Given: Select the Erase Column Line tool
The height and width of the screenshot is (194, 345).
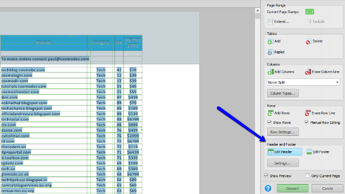Looking at the screenshot, I should pos(322,72).
